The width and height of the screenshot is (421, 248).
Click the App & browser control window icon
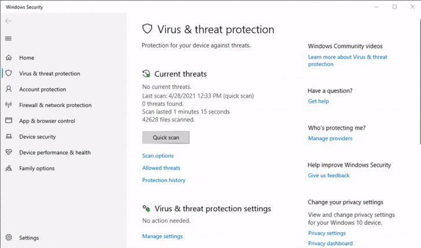pos(8,121)
